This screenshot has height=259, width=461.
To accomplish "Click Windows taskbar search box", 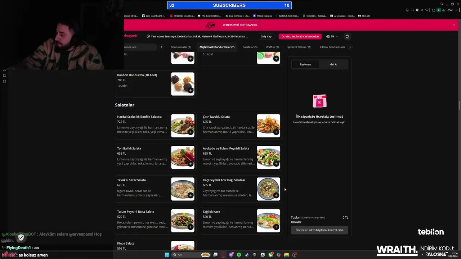I will coord(191,255).
